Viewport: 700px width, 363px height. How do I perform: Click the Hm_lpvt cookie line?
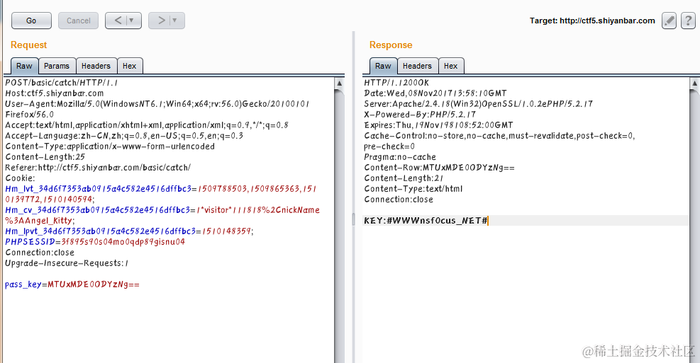[x=129, y=231]
